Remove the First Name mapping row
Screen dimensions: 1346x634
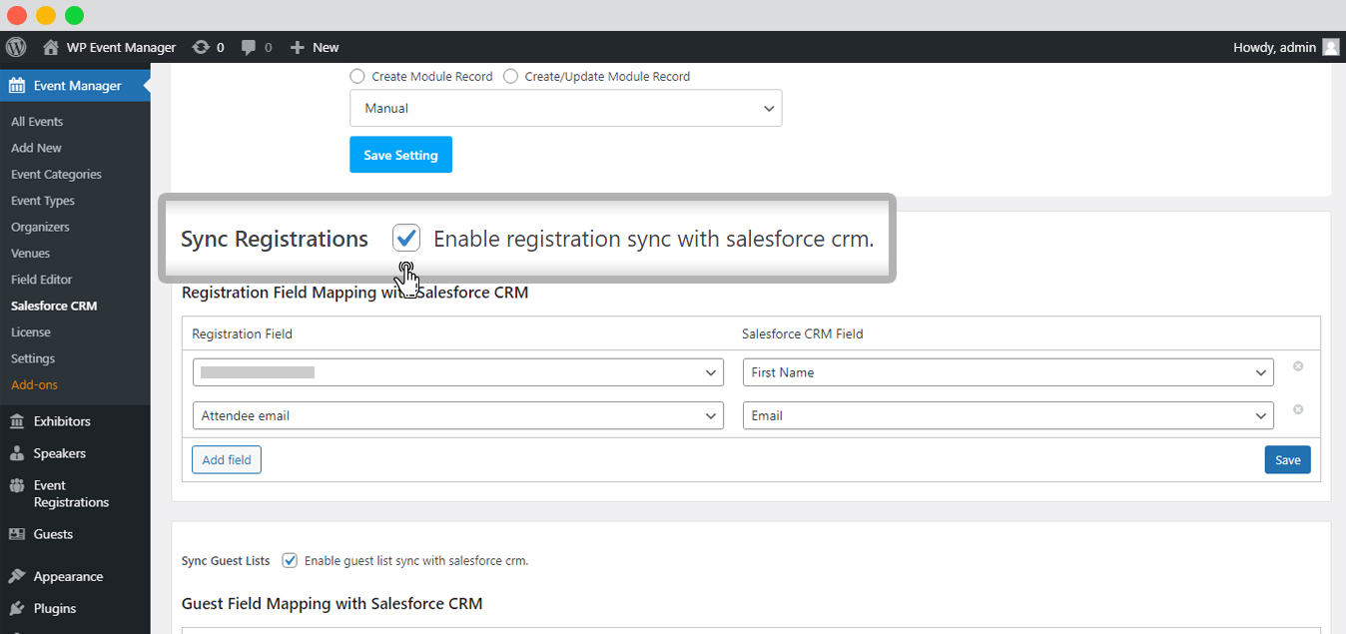pos(1298,366)
